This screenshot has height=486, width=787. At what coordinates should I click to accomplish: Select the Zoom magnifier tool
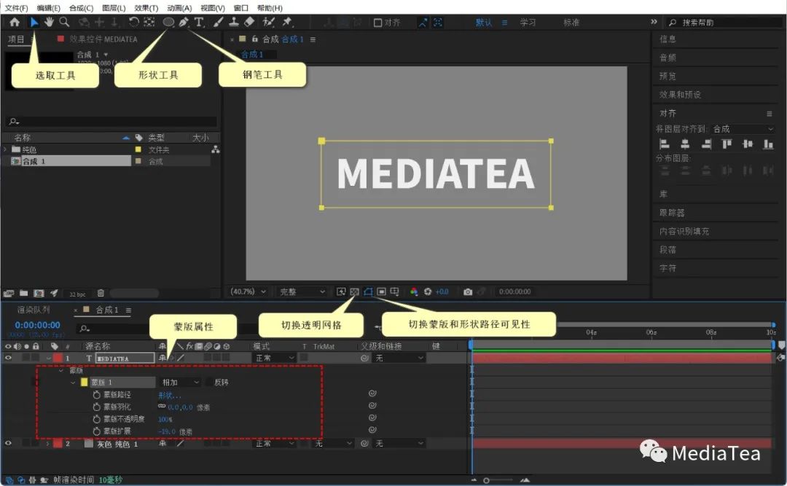click(64, 22)
